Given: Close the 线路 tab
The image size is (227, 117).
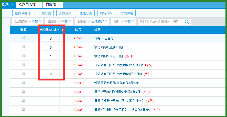Looking at the screenshot, I should (x=13, y=4).
